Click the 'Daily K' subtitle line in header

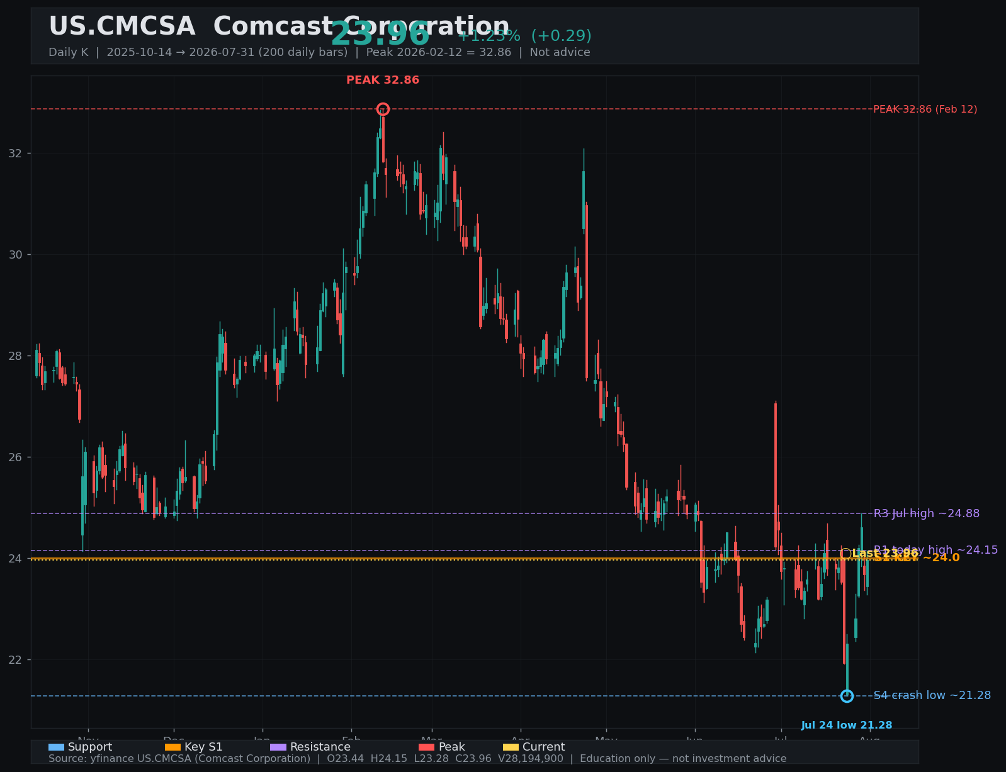click(x=319, y=52)
